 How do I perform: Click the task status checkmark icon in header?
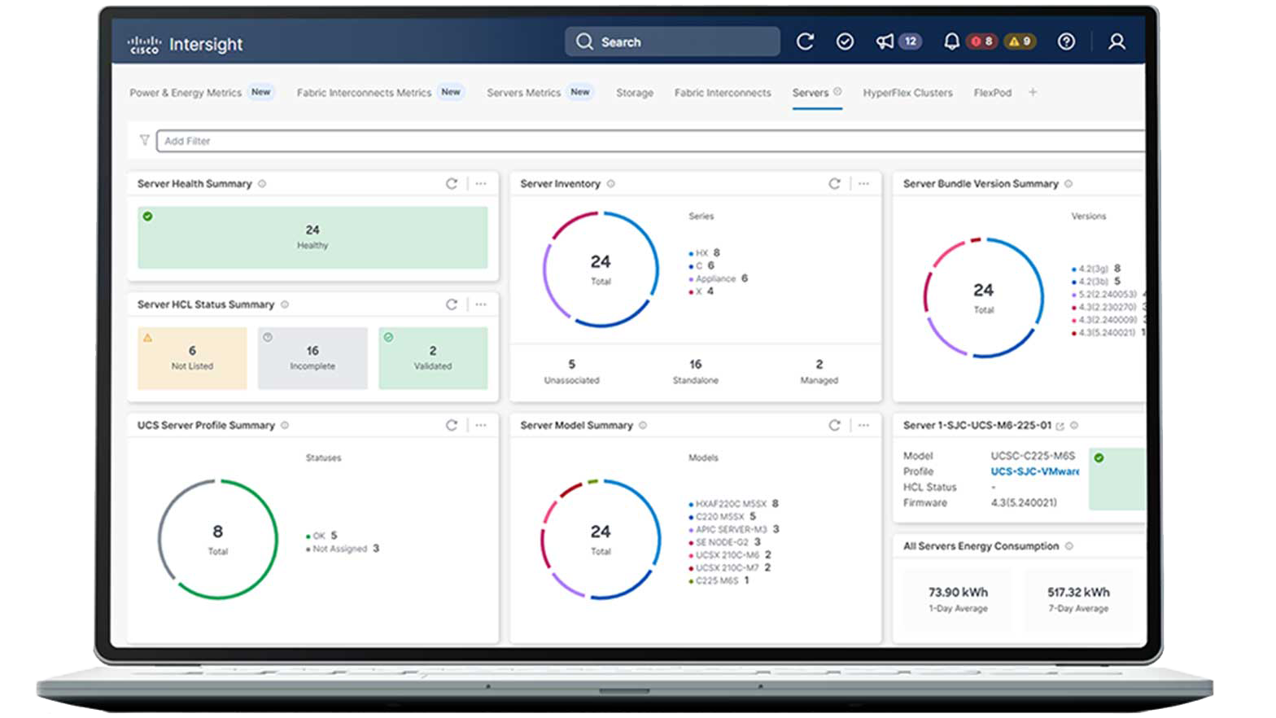tap(845, 42)
